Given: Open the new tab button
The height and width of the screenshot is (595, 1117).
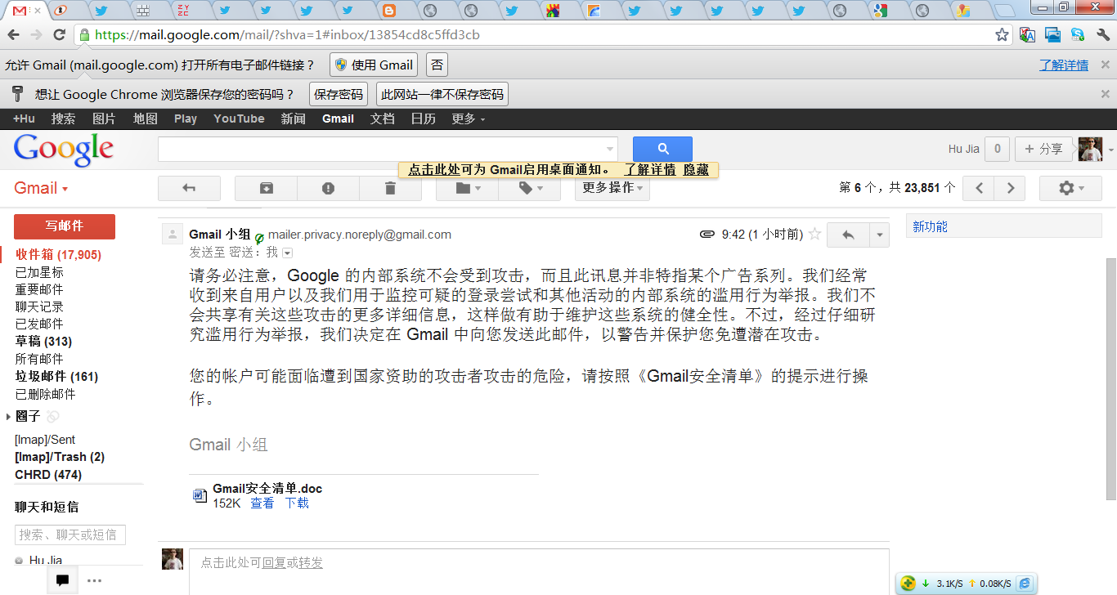Looking at the screenshot, I should pyautogui.click(x=1004, y=11).
